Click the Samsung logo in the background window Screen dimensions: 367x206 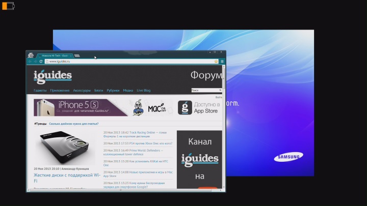coord(289,157)
